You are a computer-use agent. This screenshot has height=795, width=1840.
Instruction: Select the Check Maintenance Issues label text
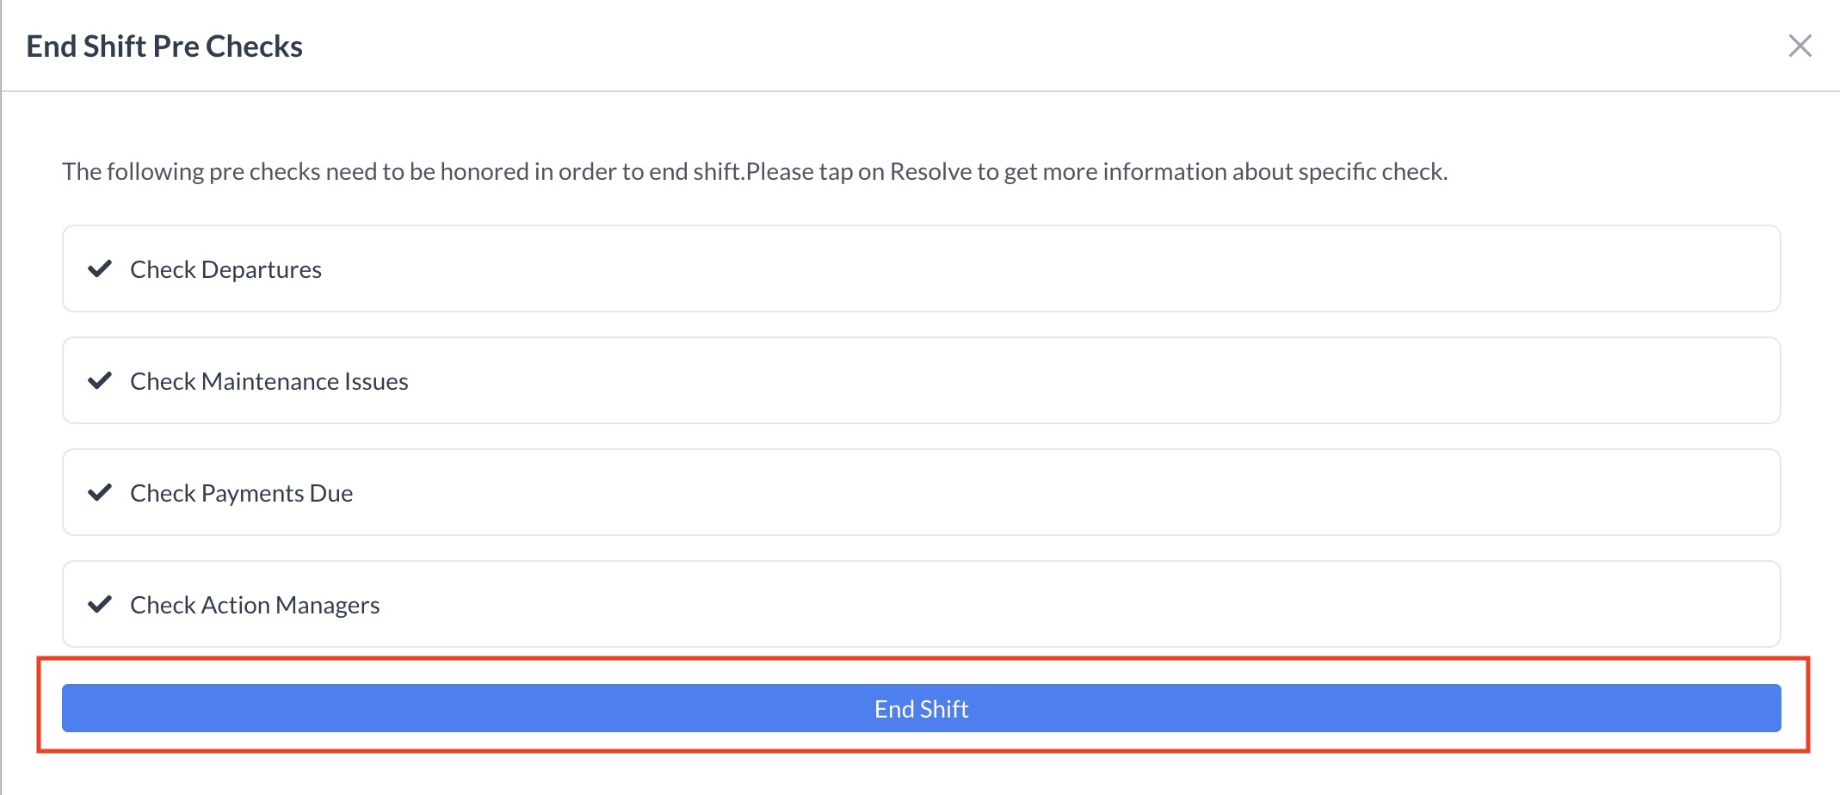pos(269,381)
